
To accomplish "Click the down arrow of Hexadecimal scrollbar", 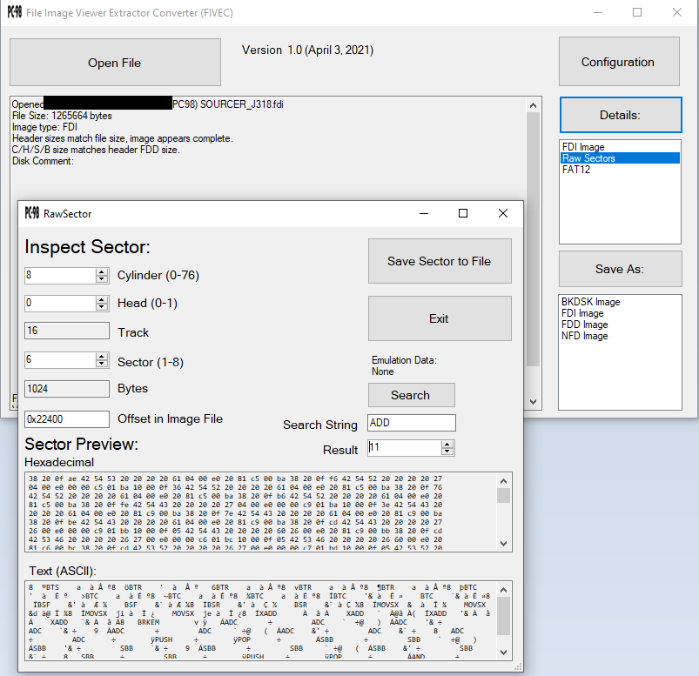I will (504, 544).
